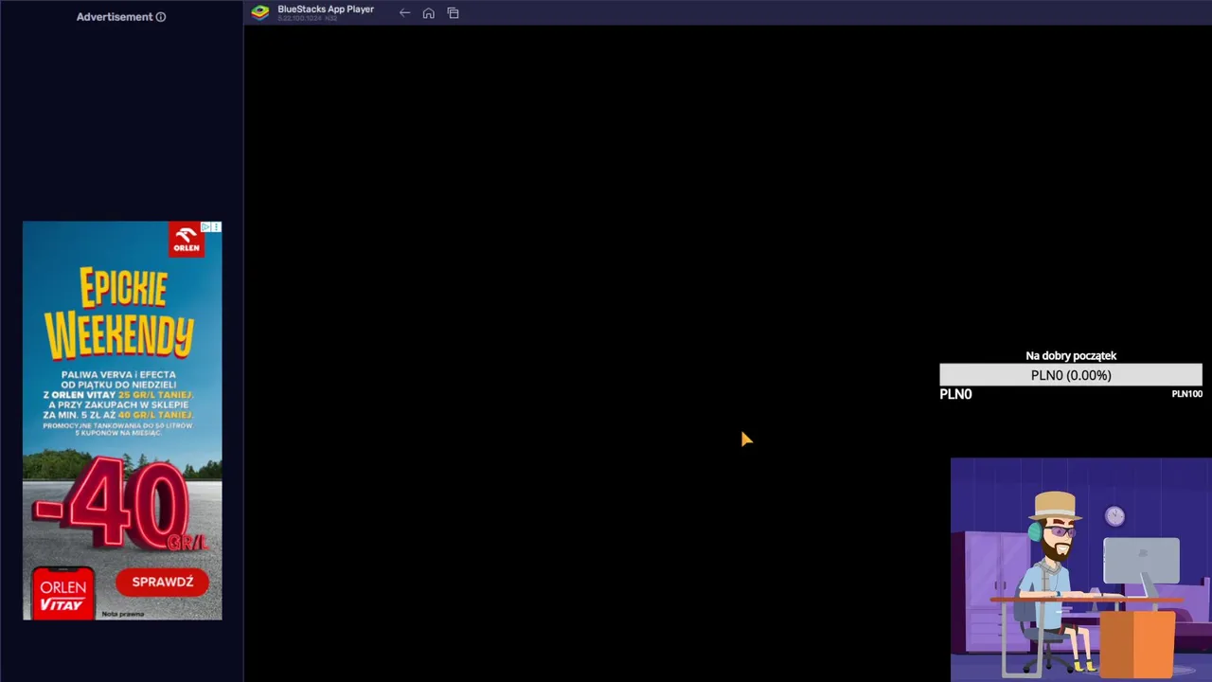Click the animated streamer avatar overlay
The height and width of the screenshot is (682, 1212).
(1081, 570)
